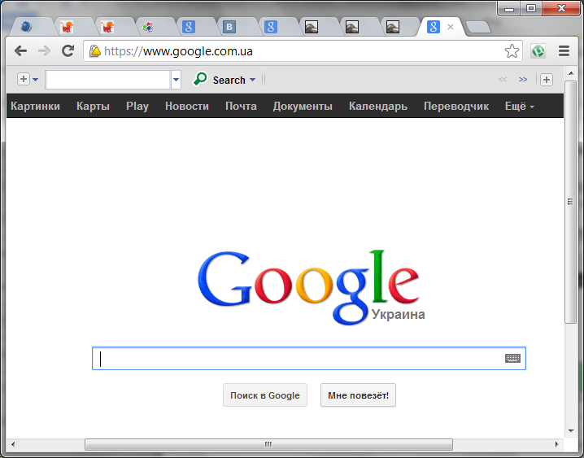Click the forward navigation arrow
Screen dimensions: 584x458
[44, 51]
